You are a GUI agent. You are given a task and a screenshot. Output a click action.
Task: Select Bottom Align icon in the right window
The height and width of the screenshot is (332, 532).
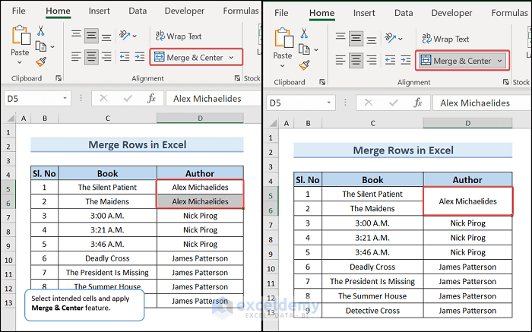tap(372, 39)
